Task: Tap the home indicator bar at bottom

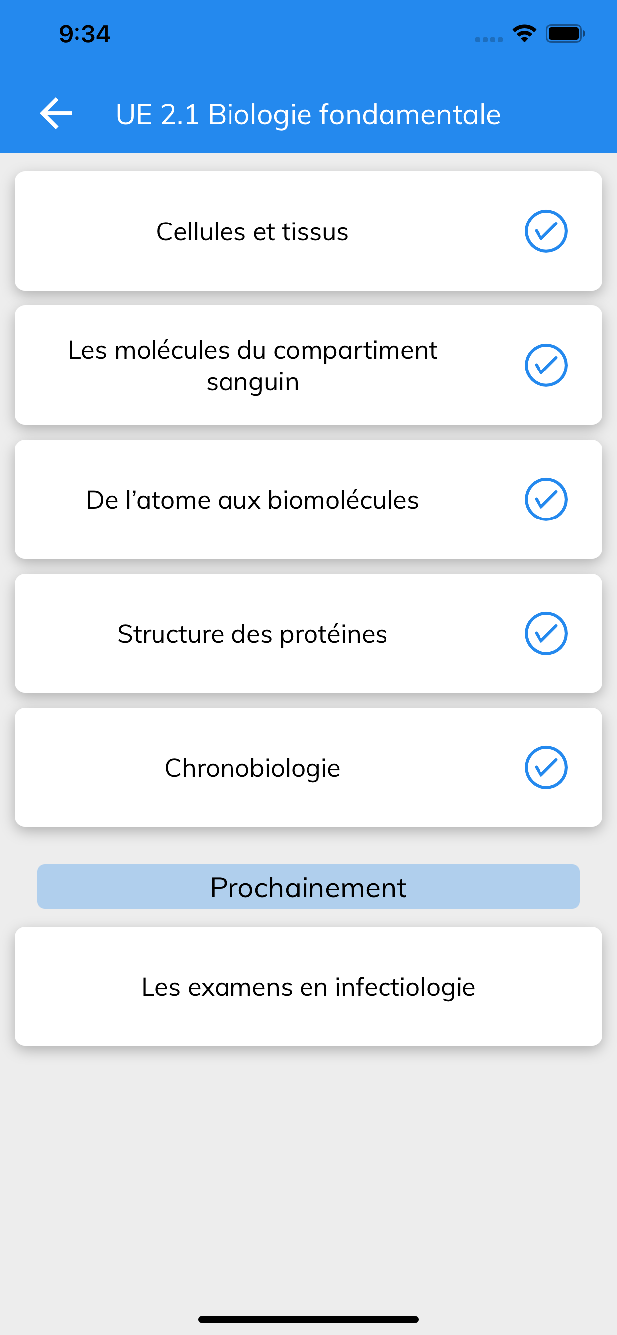Action: (x=308, y=1319)
